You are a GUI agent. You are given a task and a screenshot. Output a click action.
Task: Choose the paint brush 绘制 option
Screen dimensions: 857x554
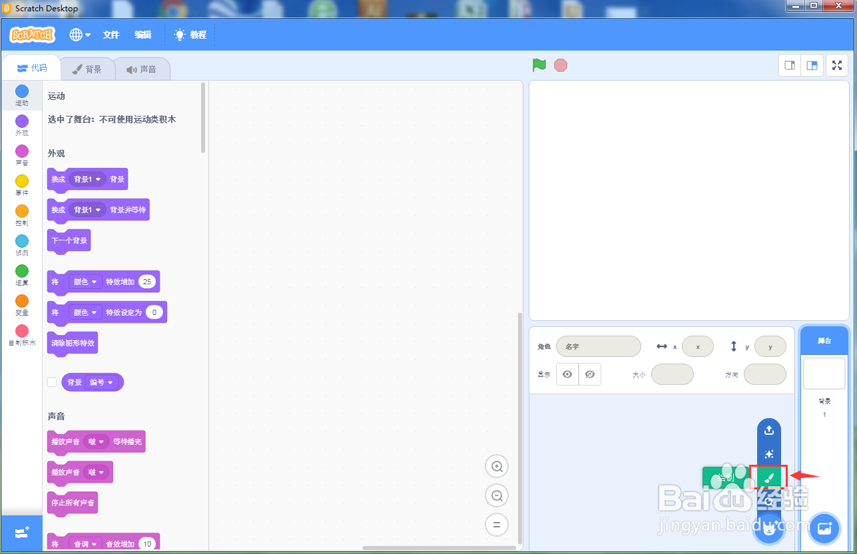769,477
